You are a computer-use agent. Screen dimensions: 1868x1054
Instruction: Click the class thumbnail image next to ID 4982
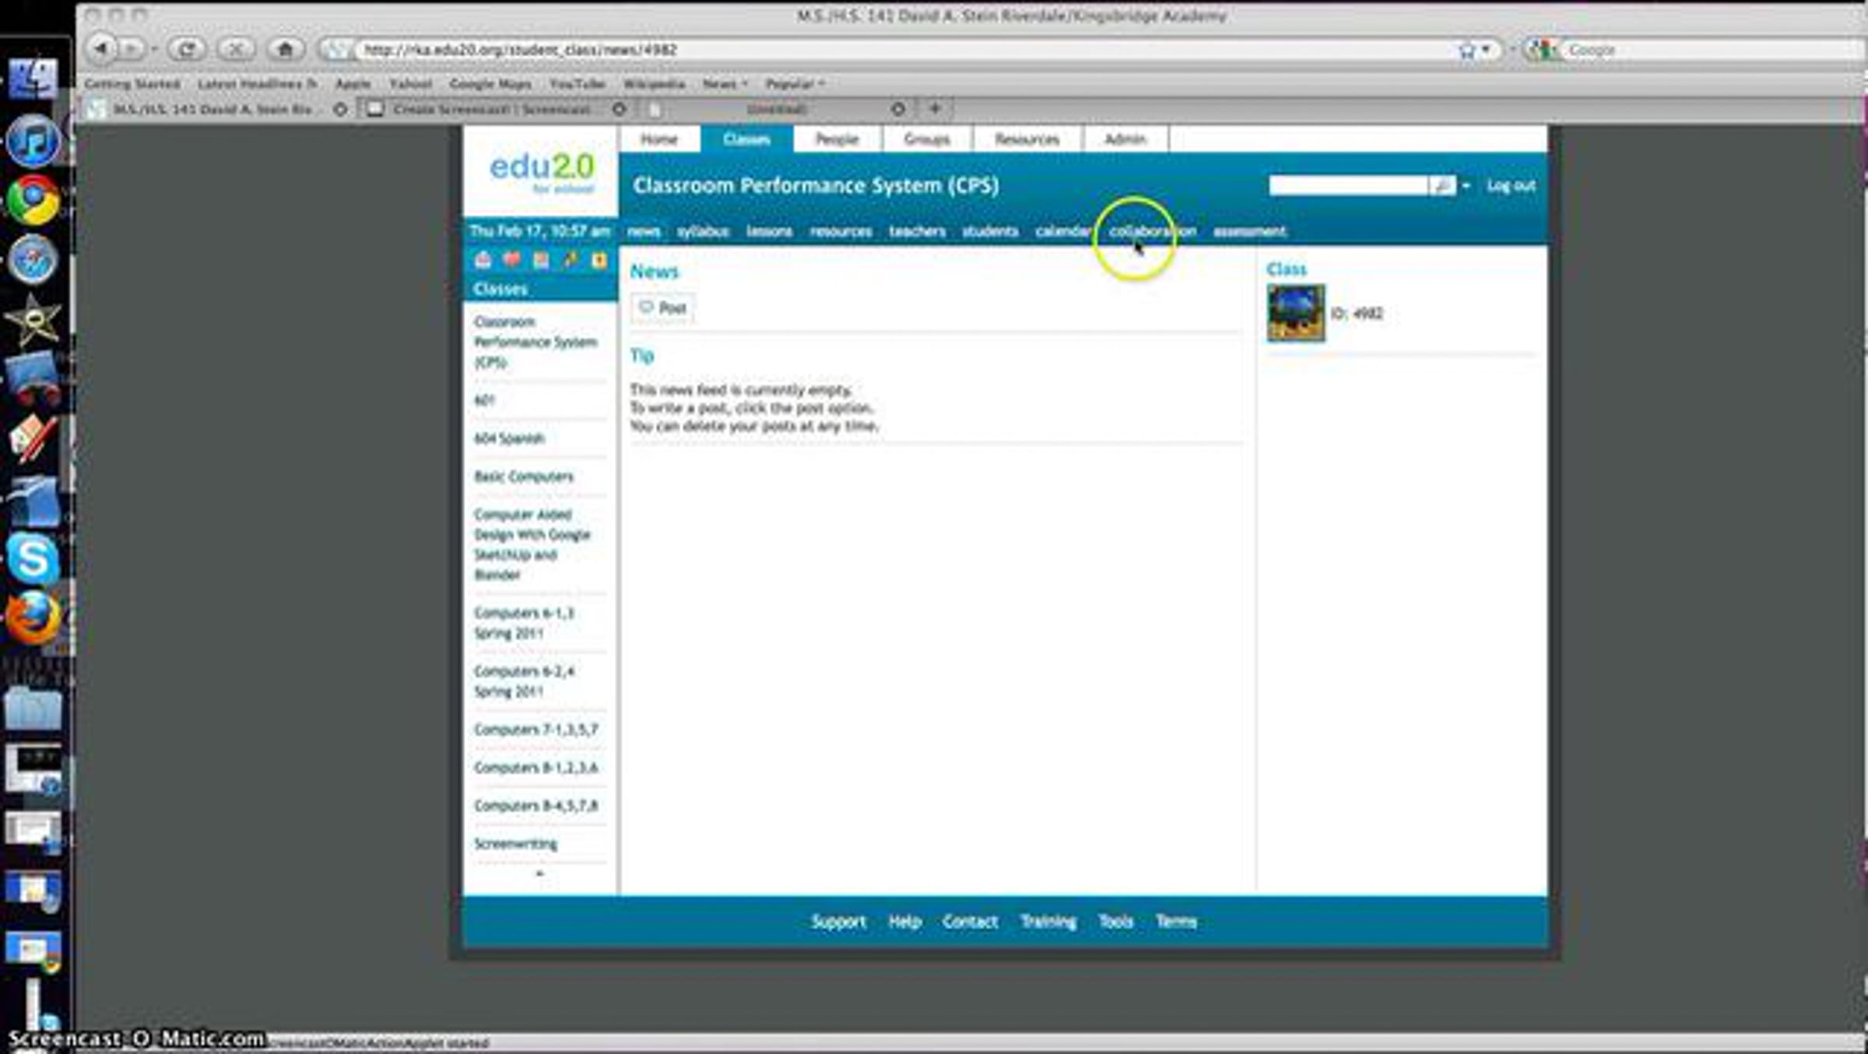point(1295,313)
